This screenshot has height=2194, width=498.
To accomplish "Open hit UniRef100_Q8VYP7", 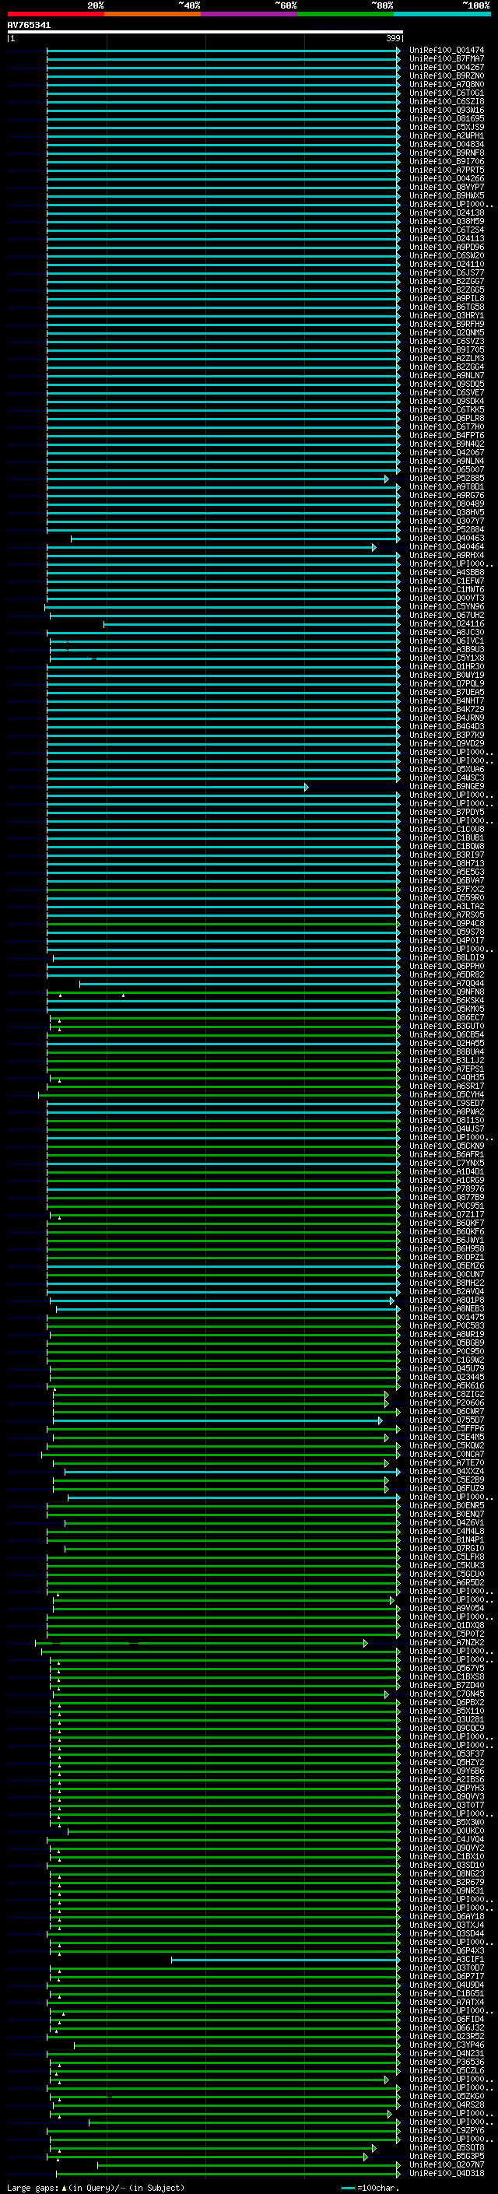I will pyautogui.click(x=447, y=188).
